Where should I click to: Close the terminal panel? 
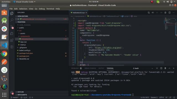(174, 68)
